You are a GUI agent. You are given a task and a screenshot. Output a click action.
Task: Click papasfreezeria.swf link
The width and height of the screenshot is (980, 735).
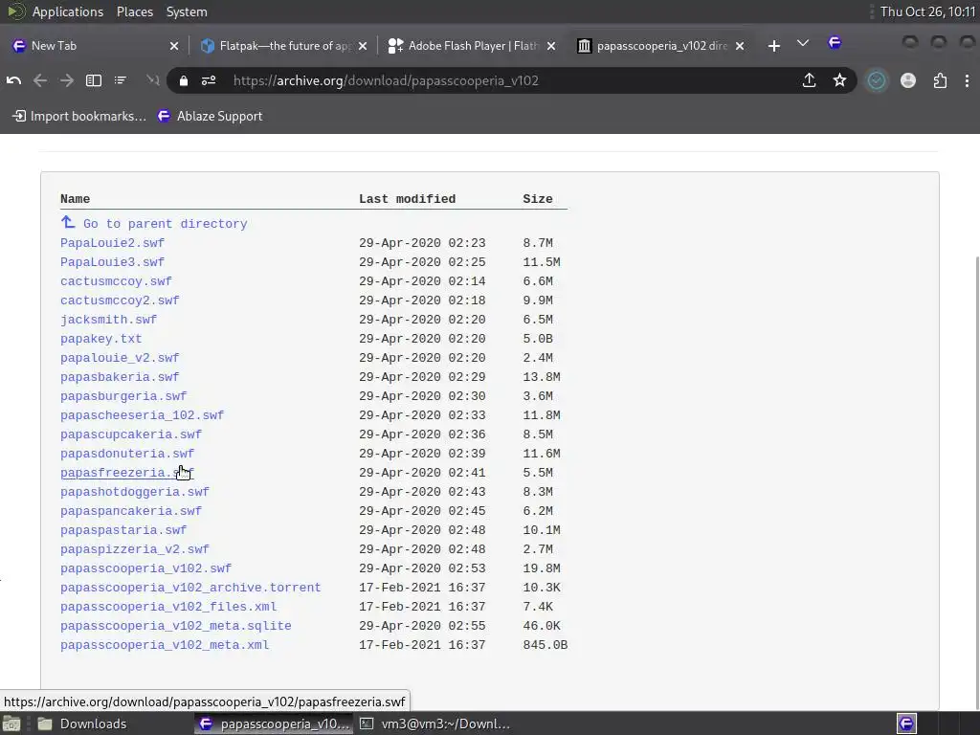click(127, 473)
